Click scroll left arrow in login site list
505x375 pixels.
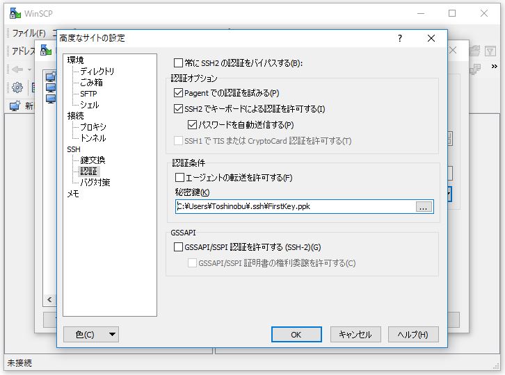49,300
